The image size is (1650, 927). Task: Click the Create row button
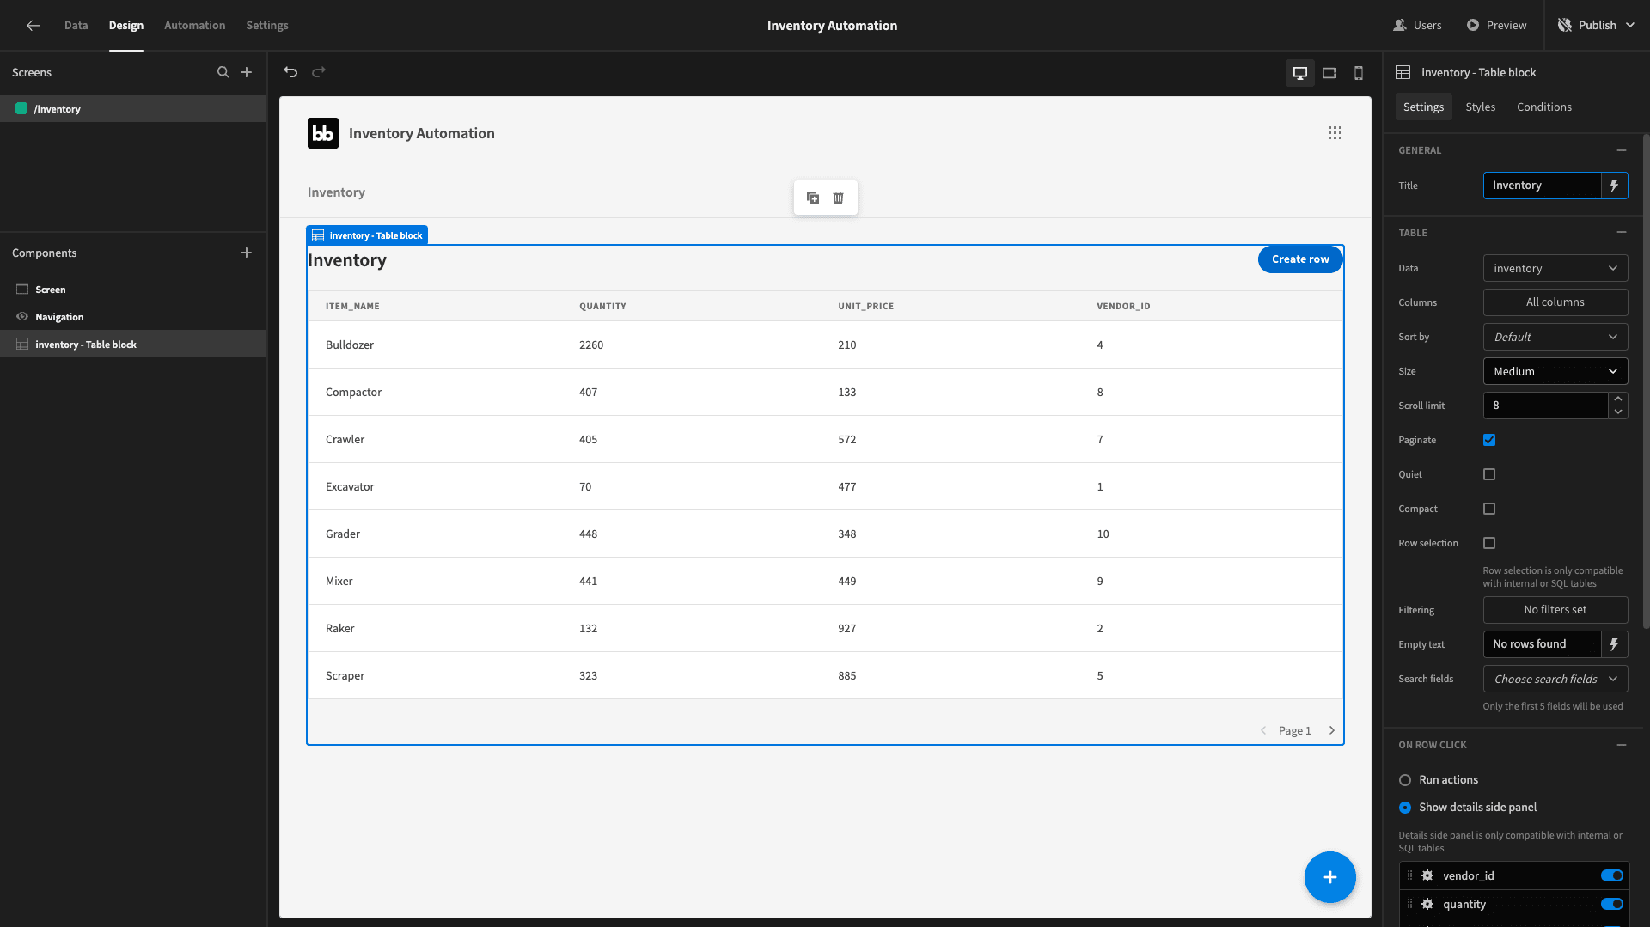click(x=1300, y=259)
